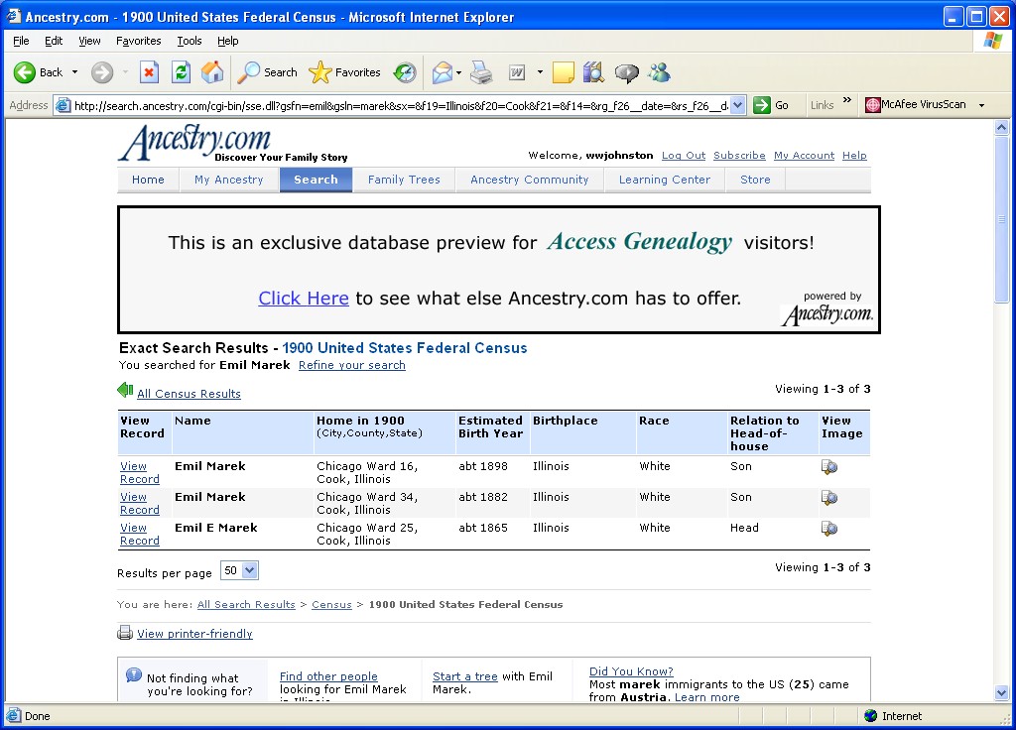Screen dimensions: 1016x730
Task: Refresh the page with the green arrows icon
Action: 181,72
